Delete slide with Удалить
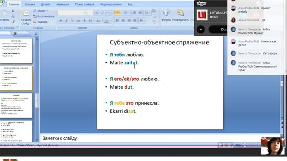 tap(40, 22)
